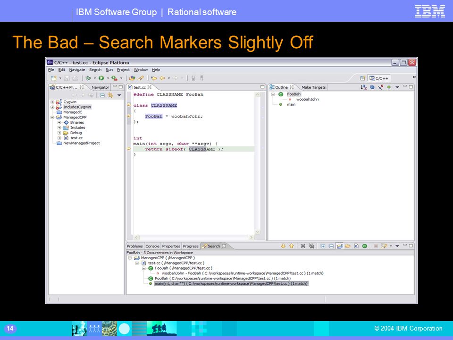Select the C/C++ perspective button

click(x=379, y=78)
